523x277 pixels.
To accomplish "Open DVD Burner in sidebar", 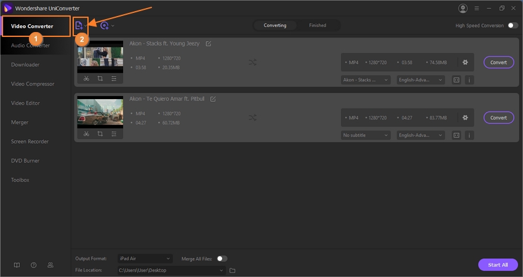I will (25, 161).
